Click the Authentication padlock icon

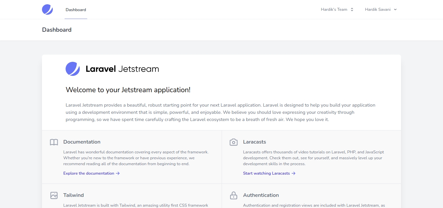[x=233, y=196]
